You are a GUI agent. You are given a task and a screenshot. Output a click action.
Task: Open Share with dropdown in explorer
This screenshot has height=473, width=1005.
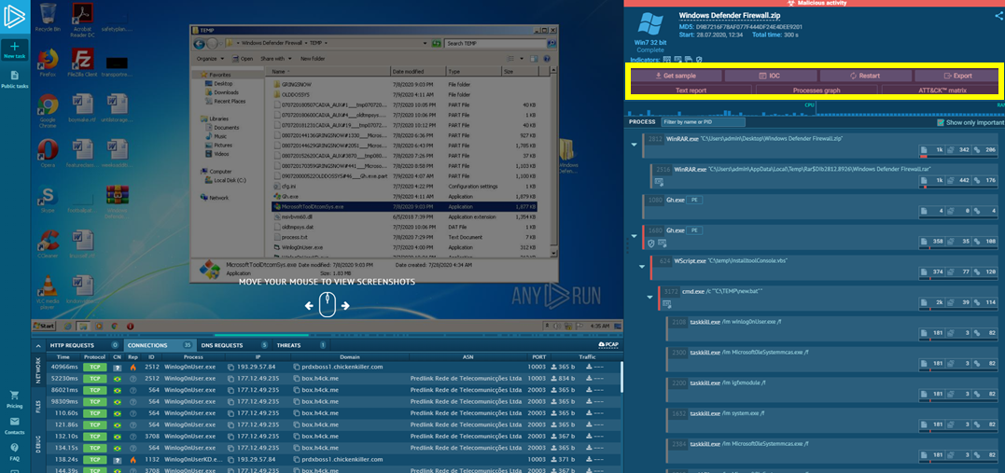(x=275, y=59)
